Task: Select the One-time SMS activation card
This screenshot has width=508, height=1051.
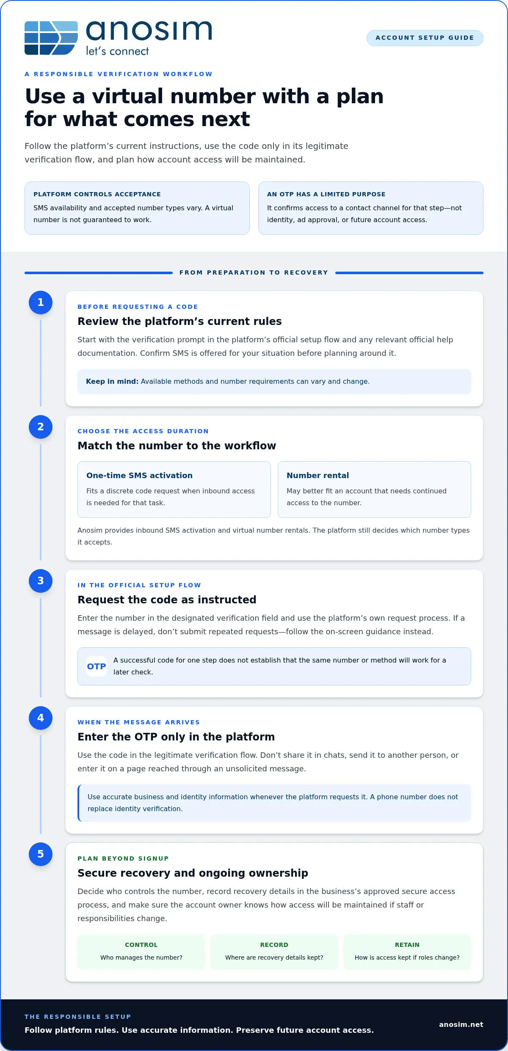Action: point(174,490)
